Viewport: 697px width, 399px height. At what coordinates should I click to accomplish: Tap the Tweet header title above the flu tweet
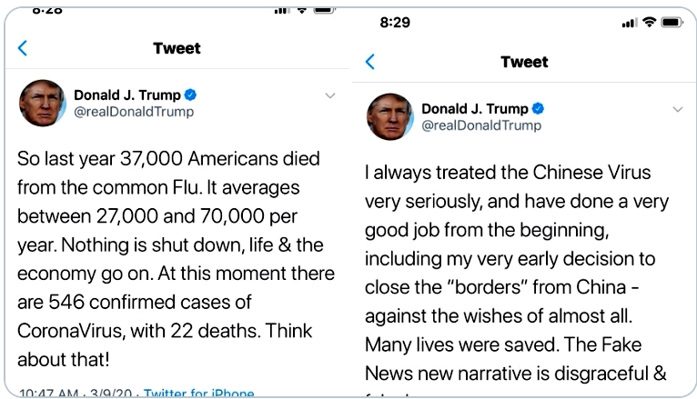[x=177, y=48]
